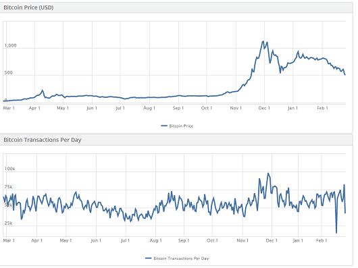
Task: Click the Oct 1 label on transactions chart axis
Action: (212, 240)
